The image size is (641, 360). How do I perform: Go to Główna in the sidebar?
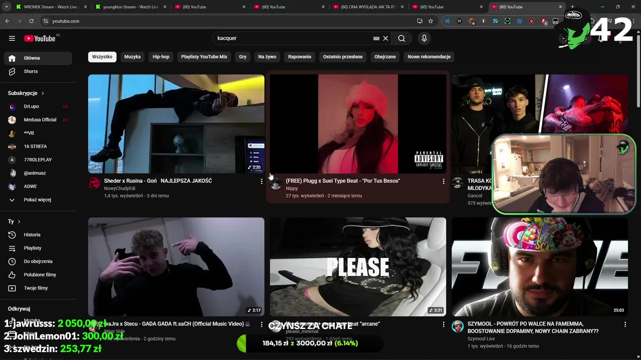pos(38,58)
